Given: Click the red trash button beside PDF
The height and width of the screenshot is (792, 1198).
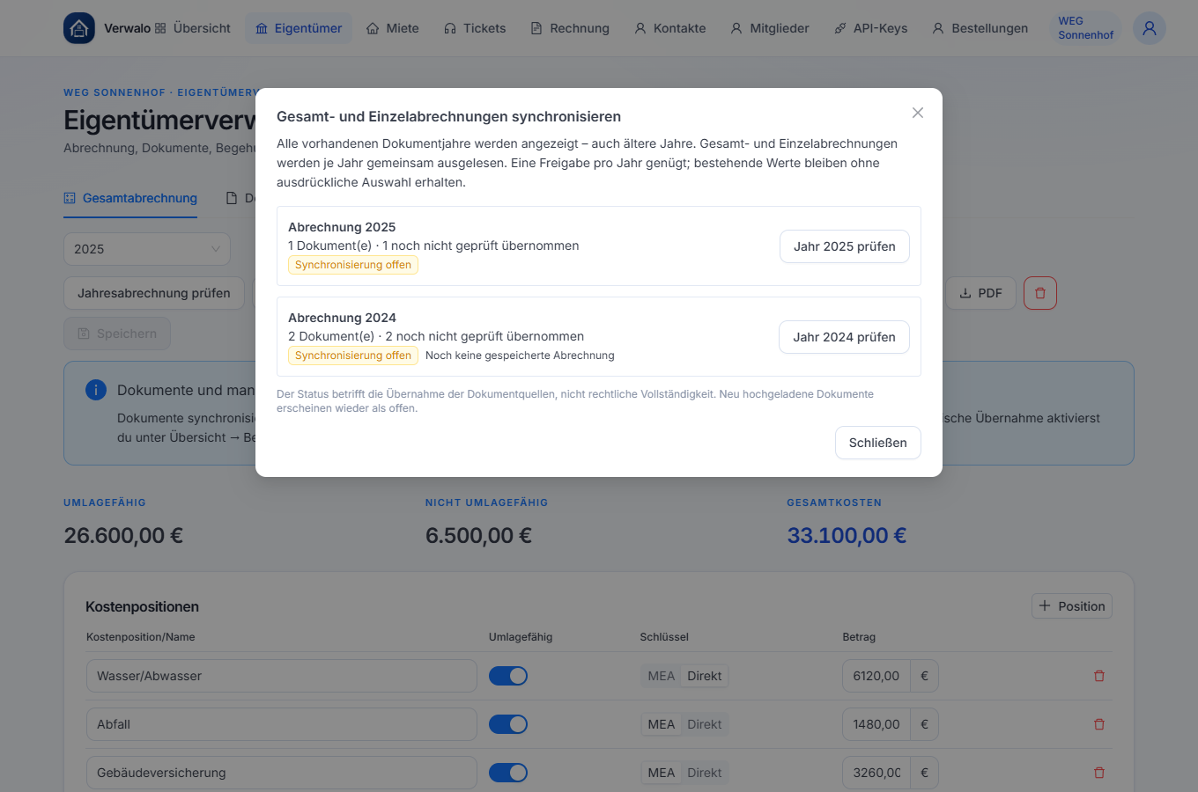Looking at the screenshot, I should coord(1040,293).
